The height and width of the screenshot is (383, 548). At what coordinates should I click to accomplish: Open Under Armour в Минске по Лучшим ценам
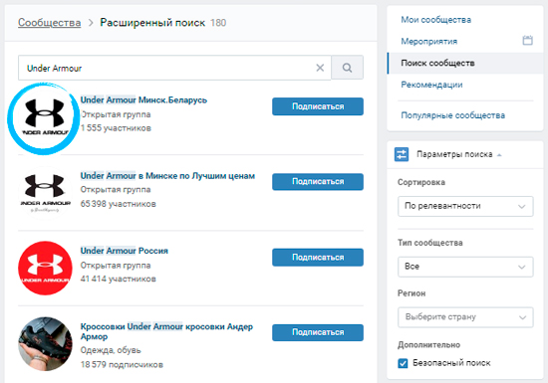(x=167, y=176)
